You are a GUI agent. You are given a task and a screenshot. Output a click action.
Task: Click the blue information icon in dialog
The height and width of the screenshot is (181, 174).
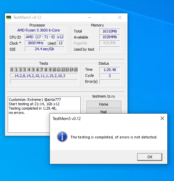coord(62,137)
